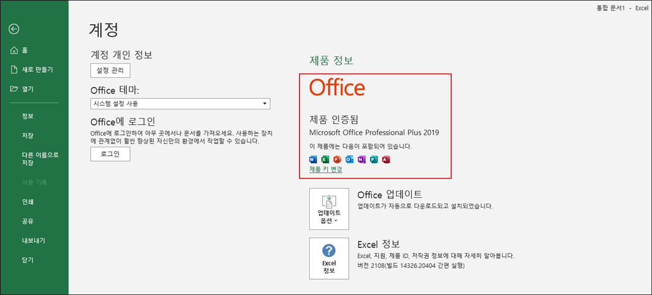Viewport: 652px width, 295px height.
Task: Click the 계정 개인 정보 heading
Action: coord(122,54)
